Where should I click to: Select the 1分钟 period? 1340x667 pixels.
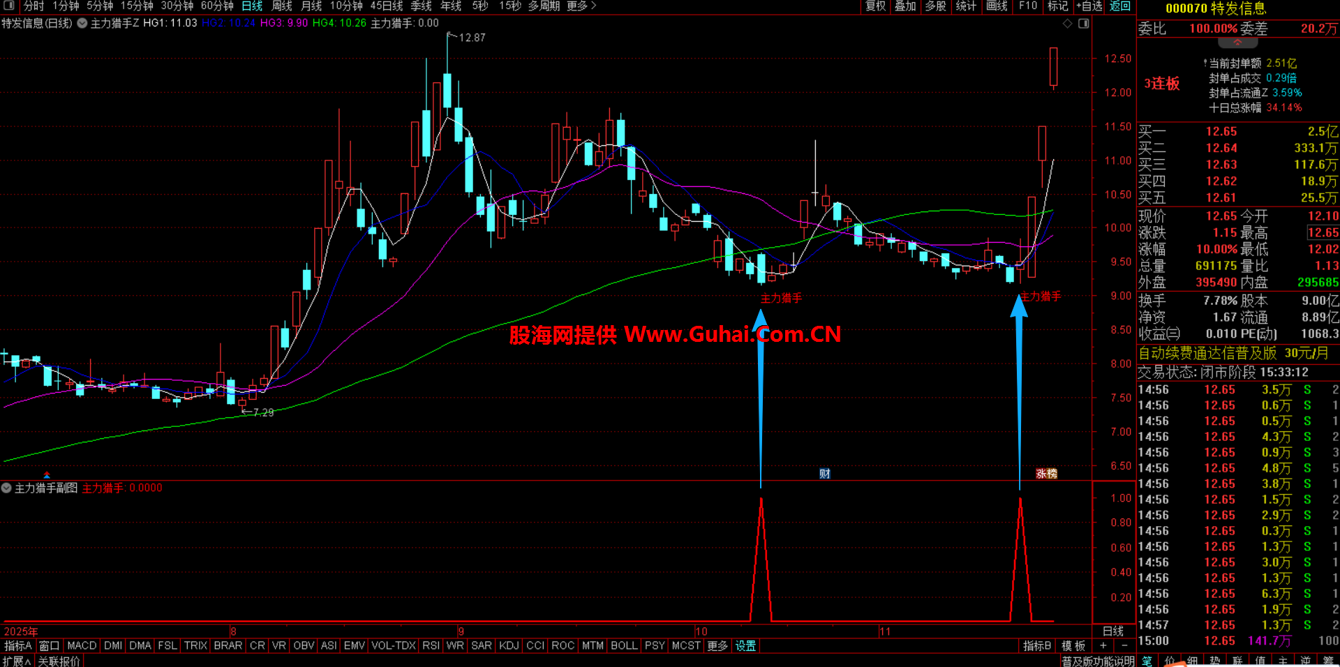click(x=66, y=6)
